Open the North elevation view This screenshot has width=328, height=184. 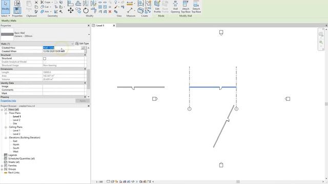click(16, 145)
